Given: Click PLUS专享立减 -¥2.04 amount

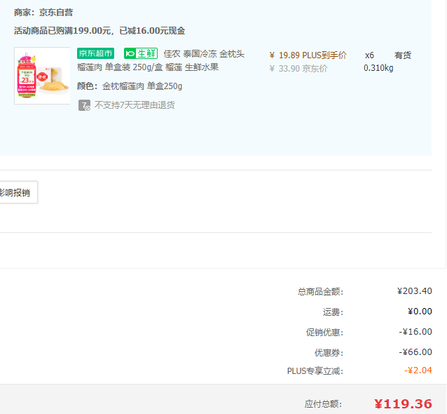Looking at the screenshot, I should pyautogui.click(x=418, y=370).
